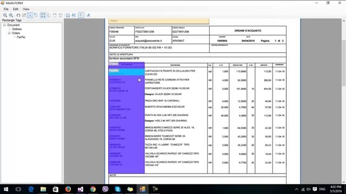Click NOTE DI APERTURA label
The width and height of the screenshot is (346, 194).
click(x=121, y=54)
